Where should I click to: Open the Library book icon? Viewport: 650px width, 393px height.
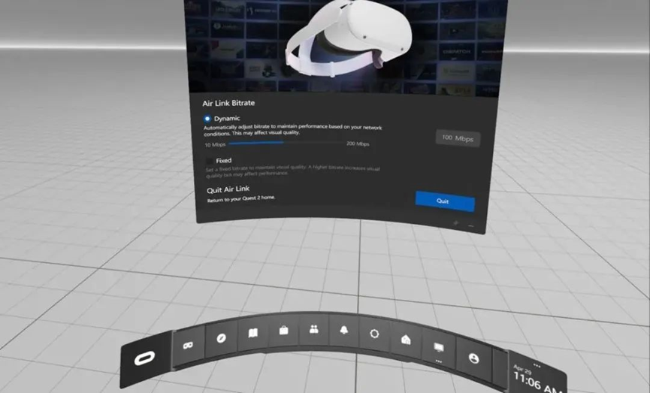click(253, 333)
